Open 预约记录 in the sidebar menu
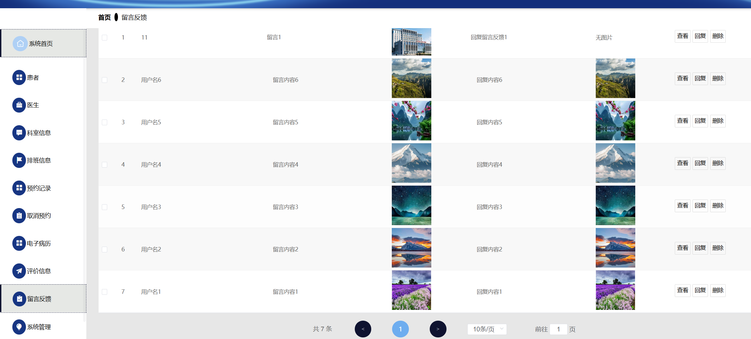Image resolution: width=751 pixels, height=339 pixels. [x=39, y=188]
